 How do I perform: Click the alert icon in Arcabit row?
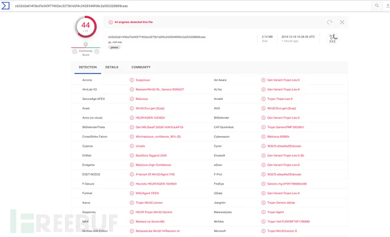[263, 99]
